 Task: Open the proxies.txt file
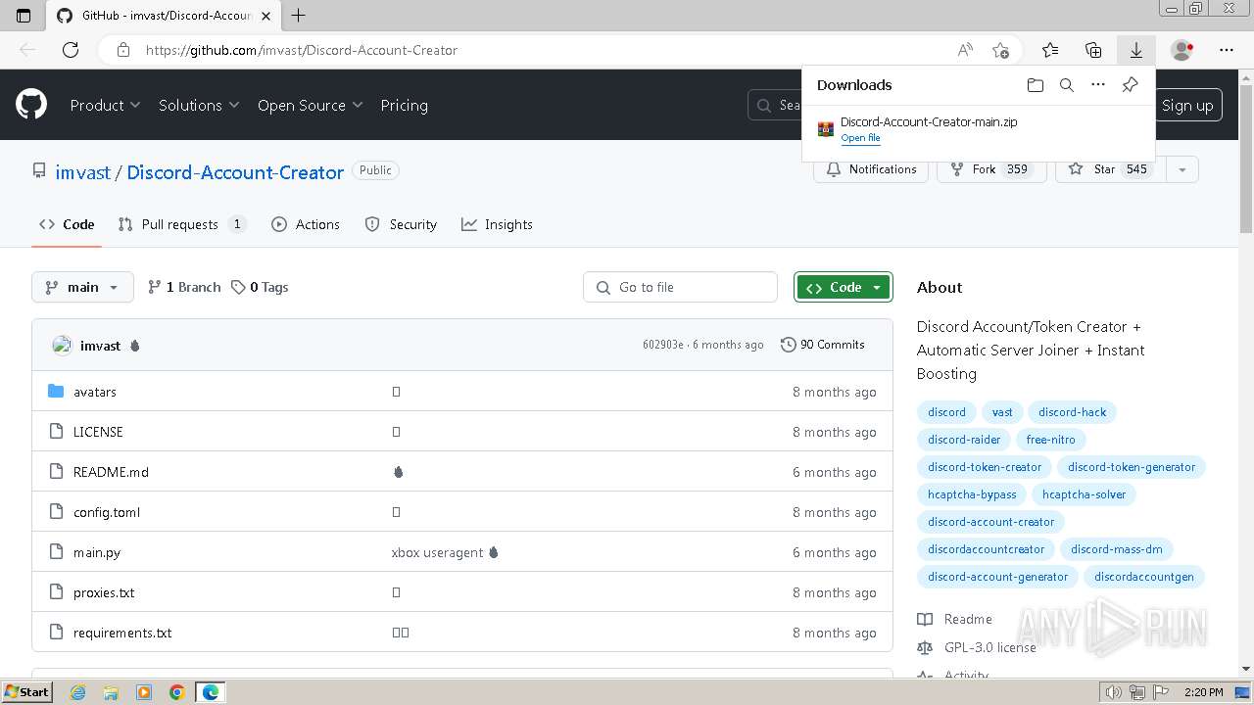(104, 592)
